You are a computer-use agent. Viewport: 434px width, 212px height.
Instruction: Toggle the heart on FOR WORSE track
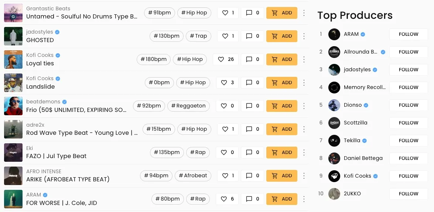pos(228,199)
